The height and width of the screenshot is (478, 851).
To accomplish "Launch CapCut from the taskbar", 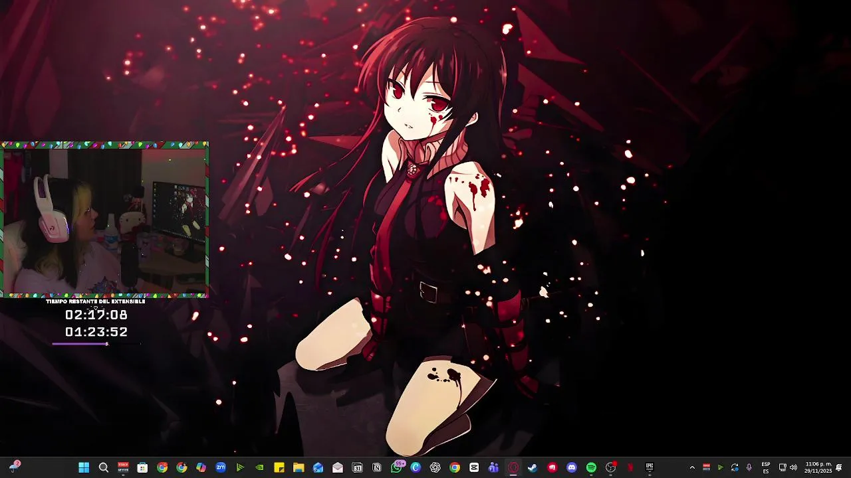I will [474, 467].
